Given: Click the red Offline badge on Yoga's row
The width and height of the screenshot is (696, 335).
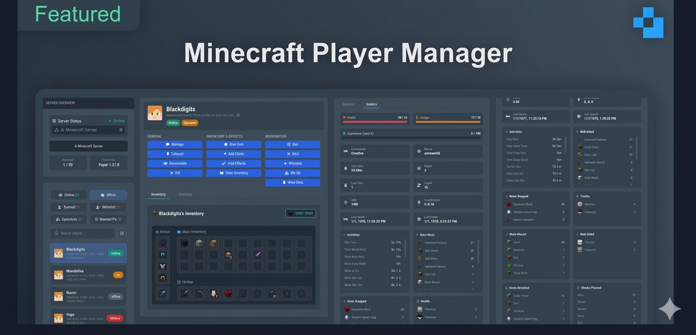Looking at the screenshot, I should click(x=115, y=318).
